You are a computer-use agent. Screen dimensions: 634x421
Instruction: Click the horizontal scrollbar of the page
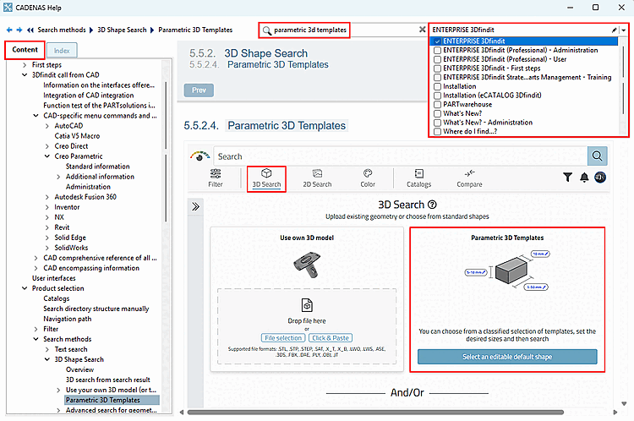375,413
